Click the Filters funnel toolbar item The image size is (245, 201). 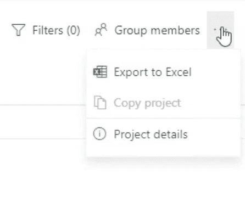pyautogui.click(x=46, y=30)
